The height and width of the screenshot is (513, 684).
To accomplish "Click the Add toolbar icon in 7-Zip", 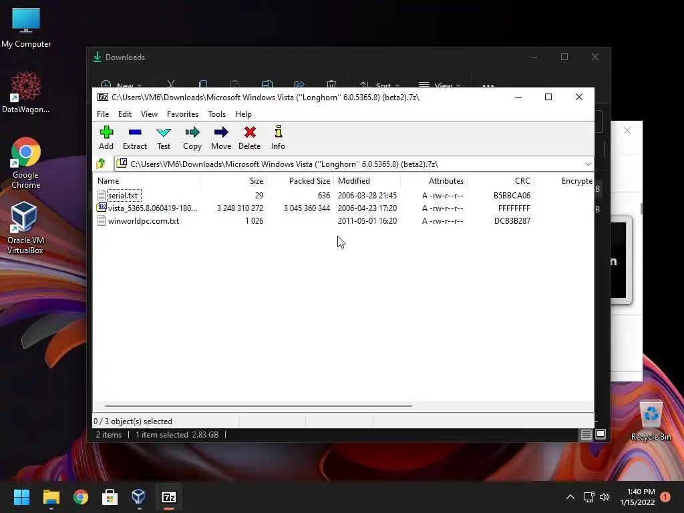I will point(106,138).
